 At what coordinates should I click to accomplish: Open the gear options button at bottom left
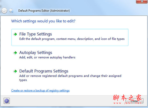point(7,101)
